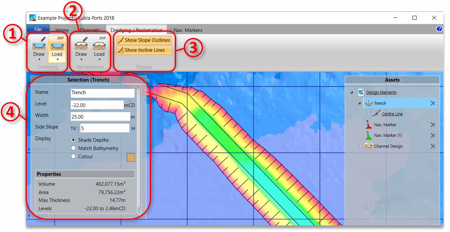This screenshot has width=450, height=232.
Task: Click the Levels value -22.00 to 2.46mCD
Action: 105,208
